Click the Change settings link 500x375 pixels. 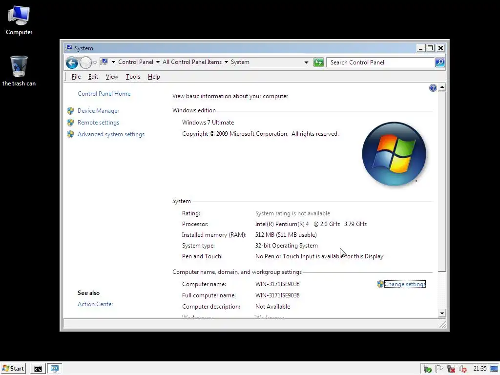click(x=405, y=284)
